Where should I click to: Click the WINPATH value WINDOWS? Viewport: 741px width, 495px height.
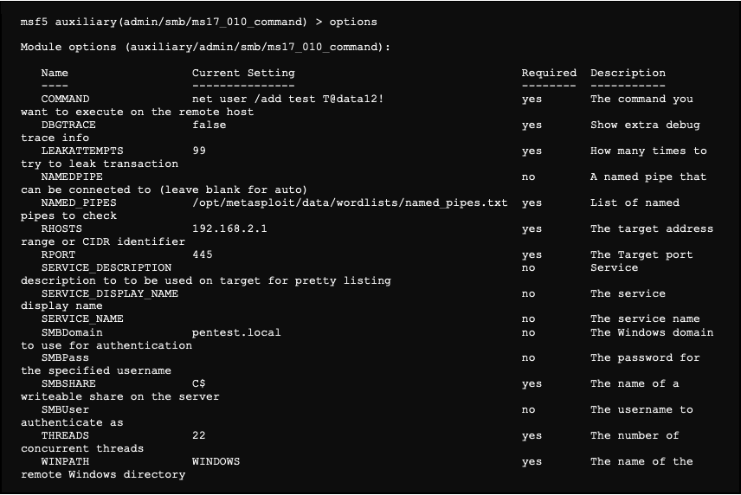click(x=216, y=462)
